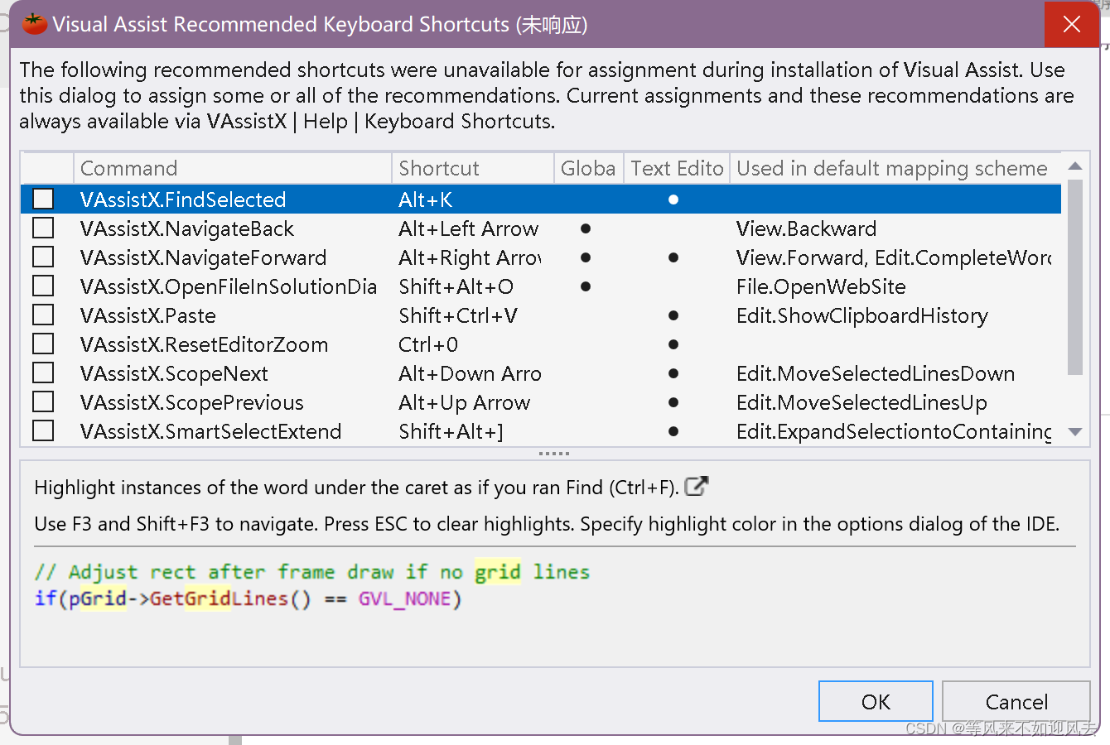This screenshot has height=745, width=1110.
Task: Select the VAssistX.OpenFileInSolutionDia command text
Action: [x=229, y=286]
